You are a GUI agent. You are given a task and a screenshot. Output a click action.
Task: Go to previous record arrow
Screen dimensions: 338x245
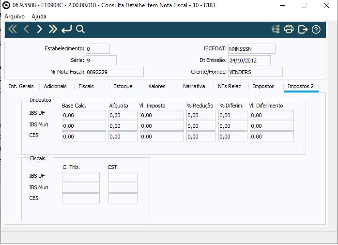[26, 29]
